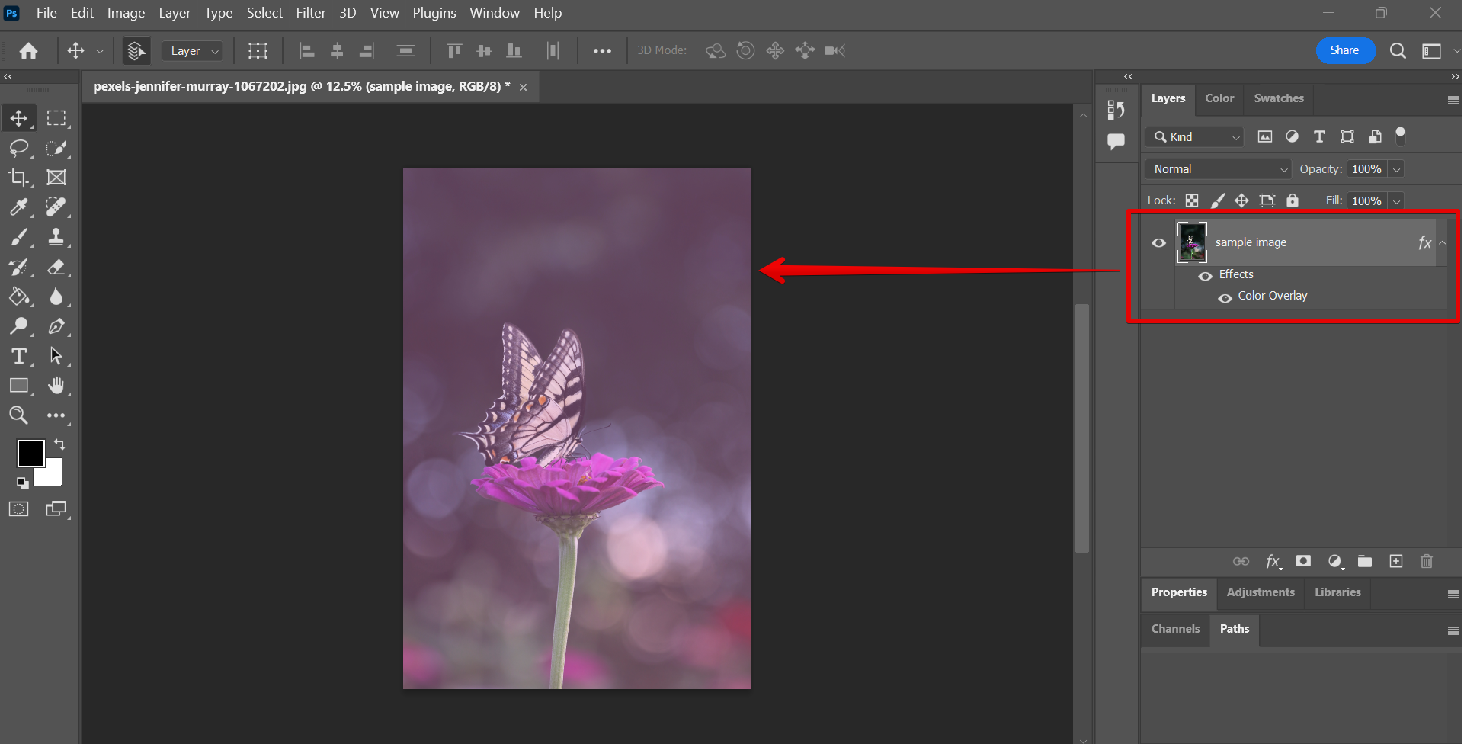
Task: Open the Filter menu
Action: 310,13
